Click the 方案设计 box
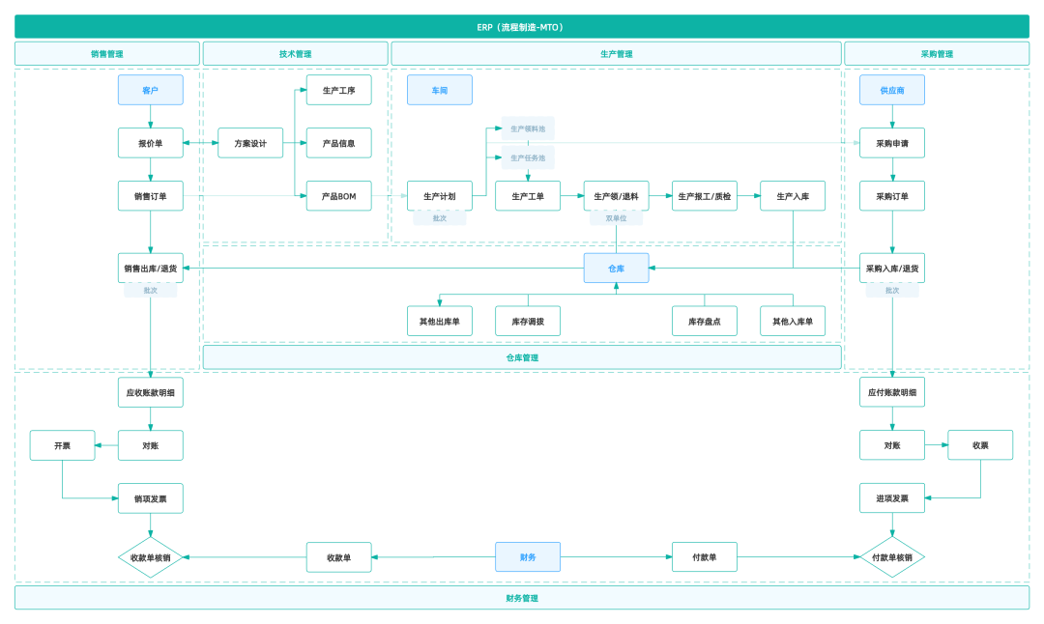Image resolution: width=1044 pixels, height=624 pixels. pos(250,143)
